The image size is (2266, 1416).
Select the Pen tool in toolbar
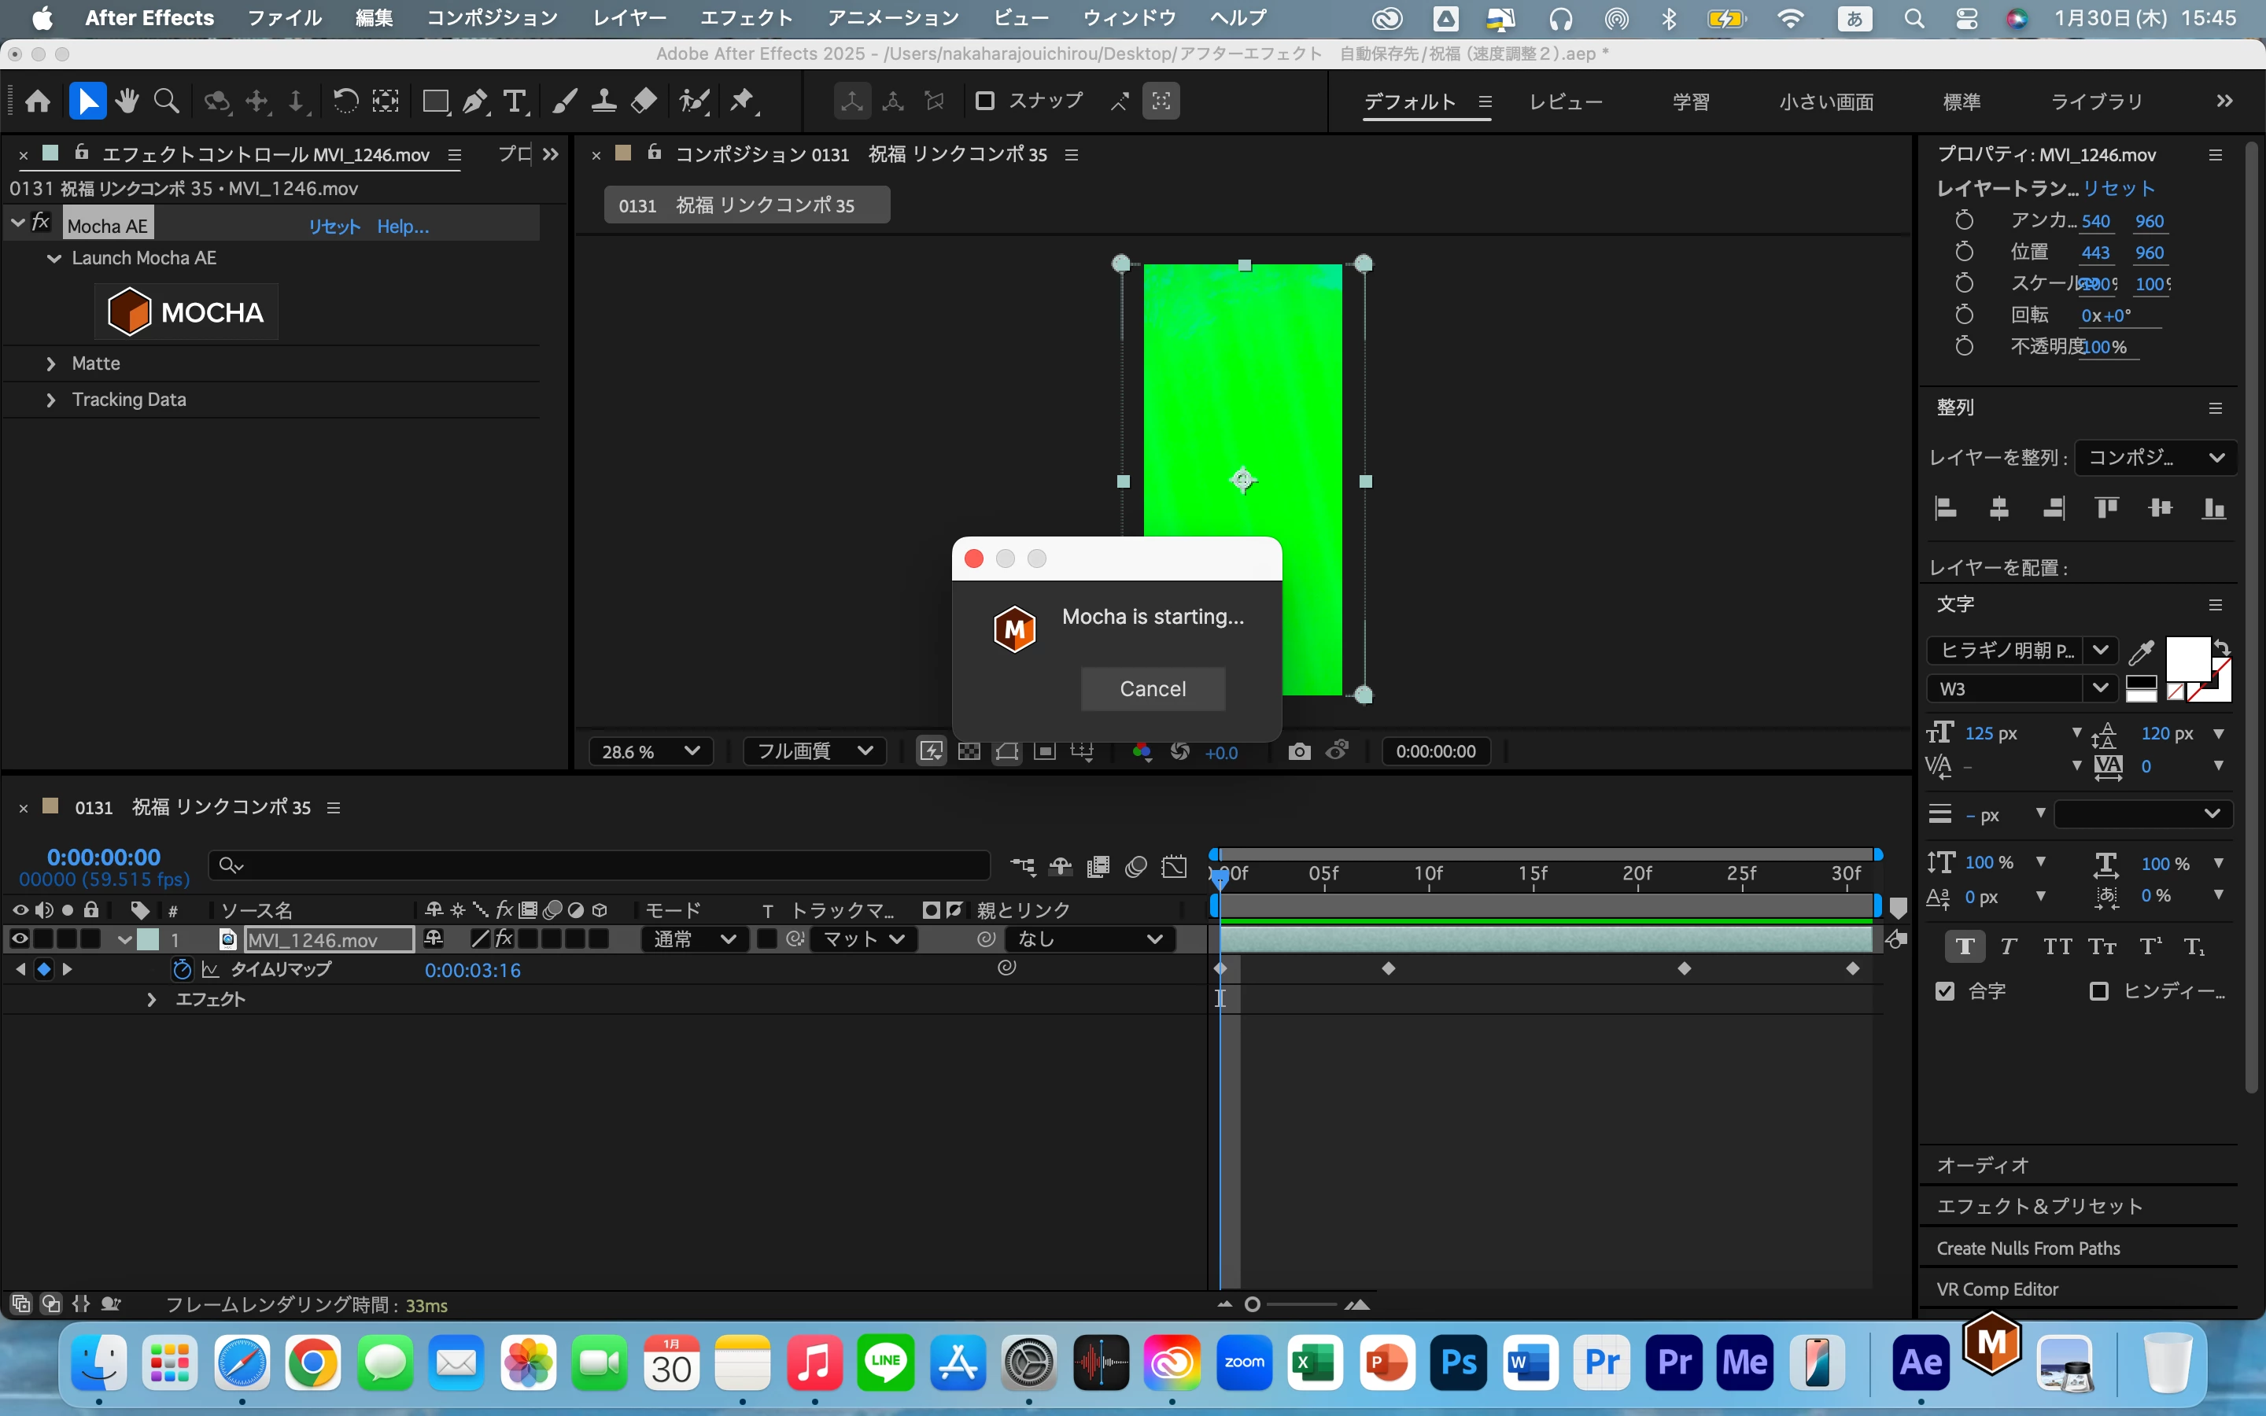coord(474,101)
